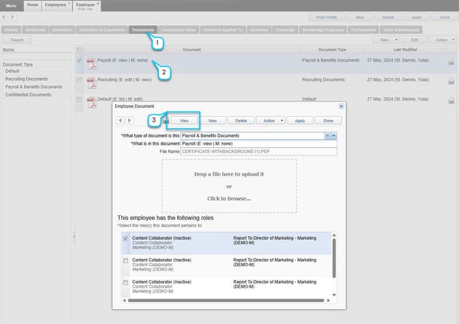Open the document type dropdown arrow
Viewport: 459px width, 324px height.
click(334, 135)
